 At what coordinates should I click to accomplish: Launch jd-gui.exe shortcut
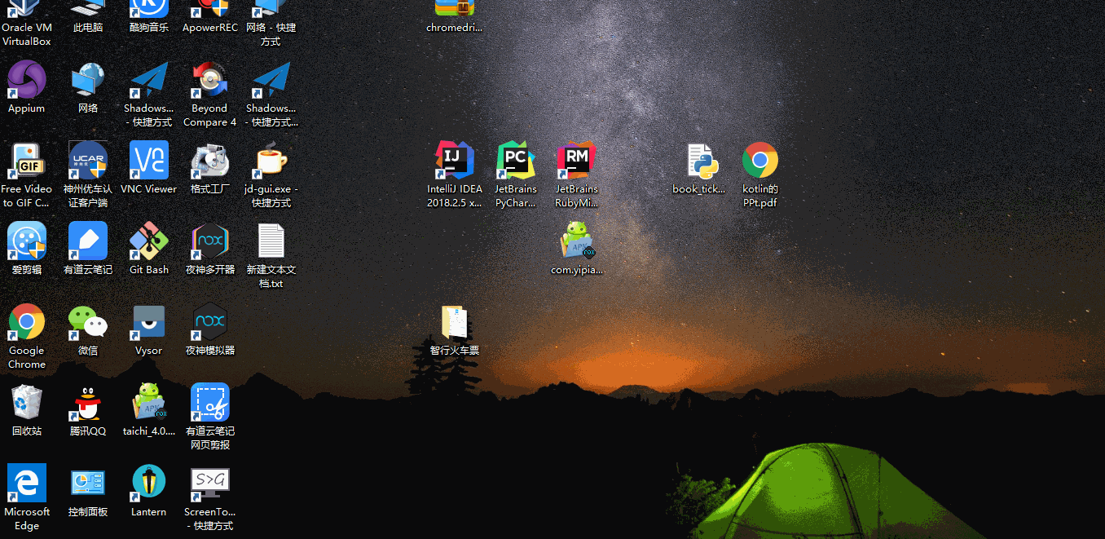tap(271, 175)
